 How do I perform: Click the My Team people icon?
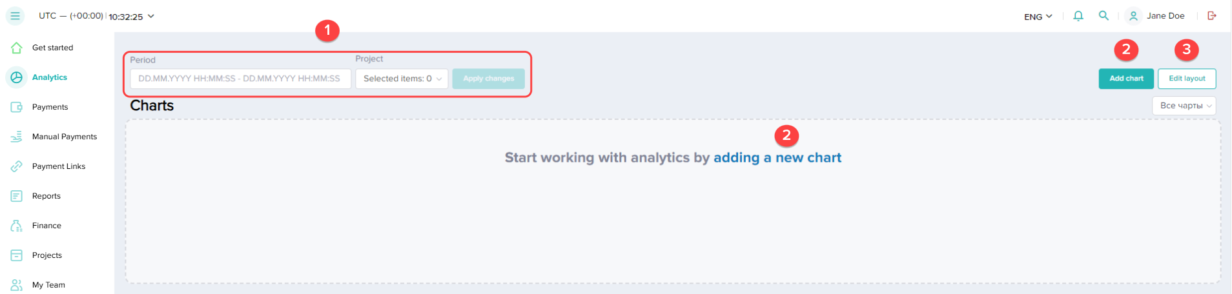pyautogui.click(x=17, y=285)
